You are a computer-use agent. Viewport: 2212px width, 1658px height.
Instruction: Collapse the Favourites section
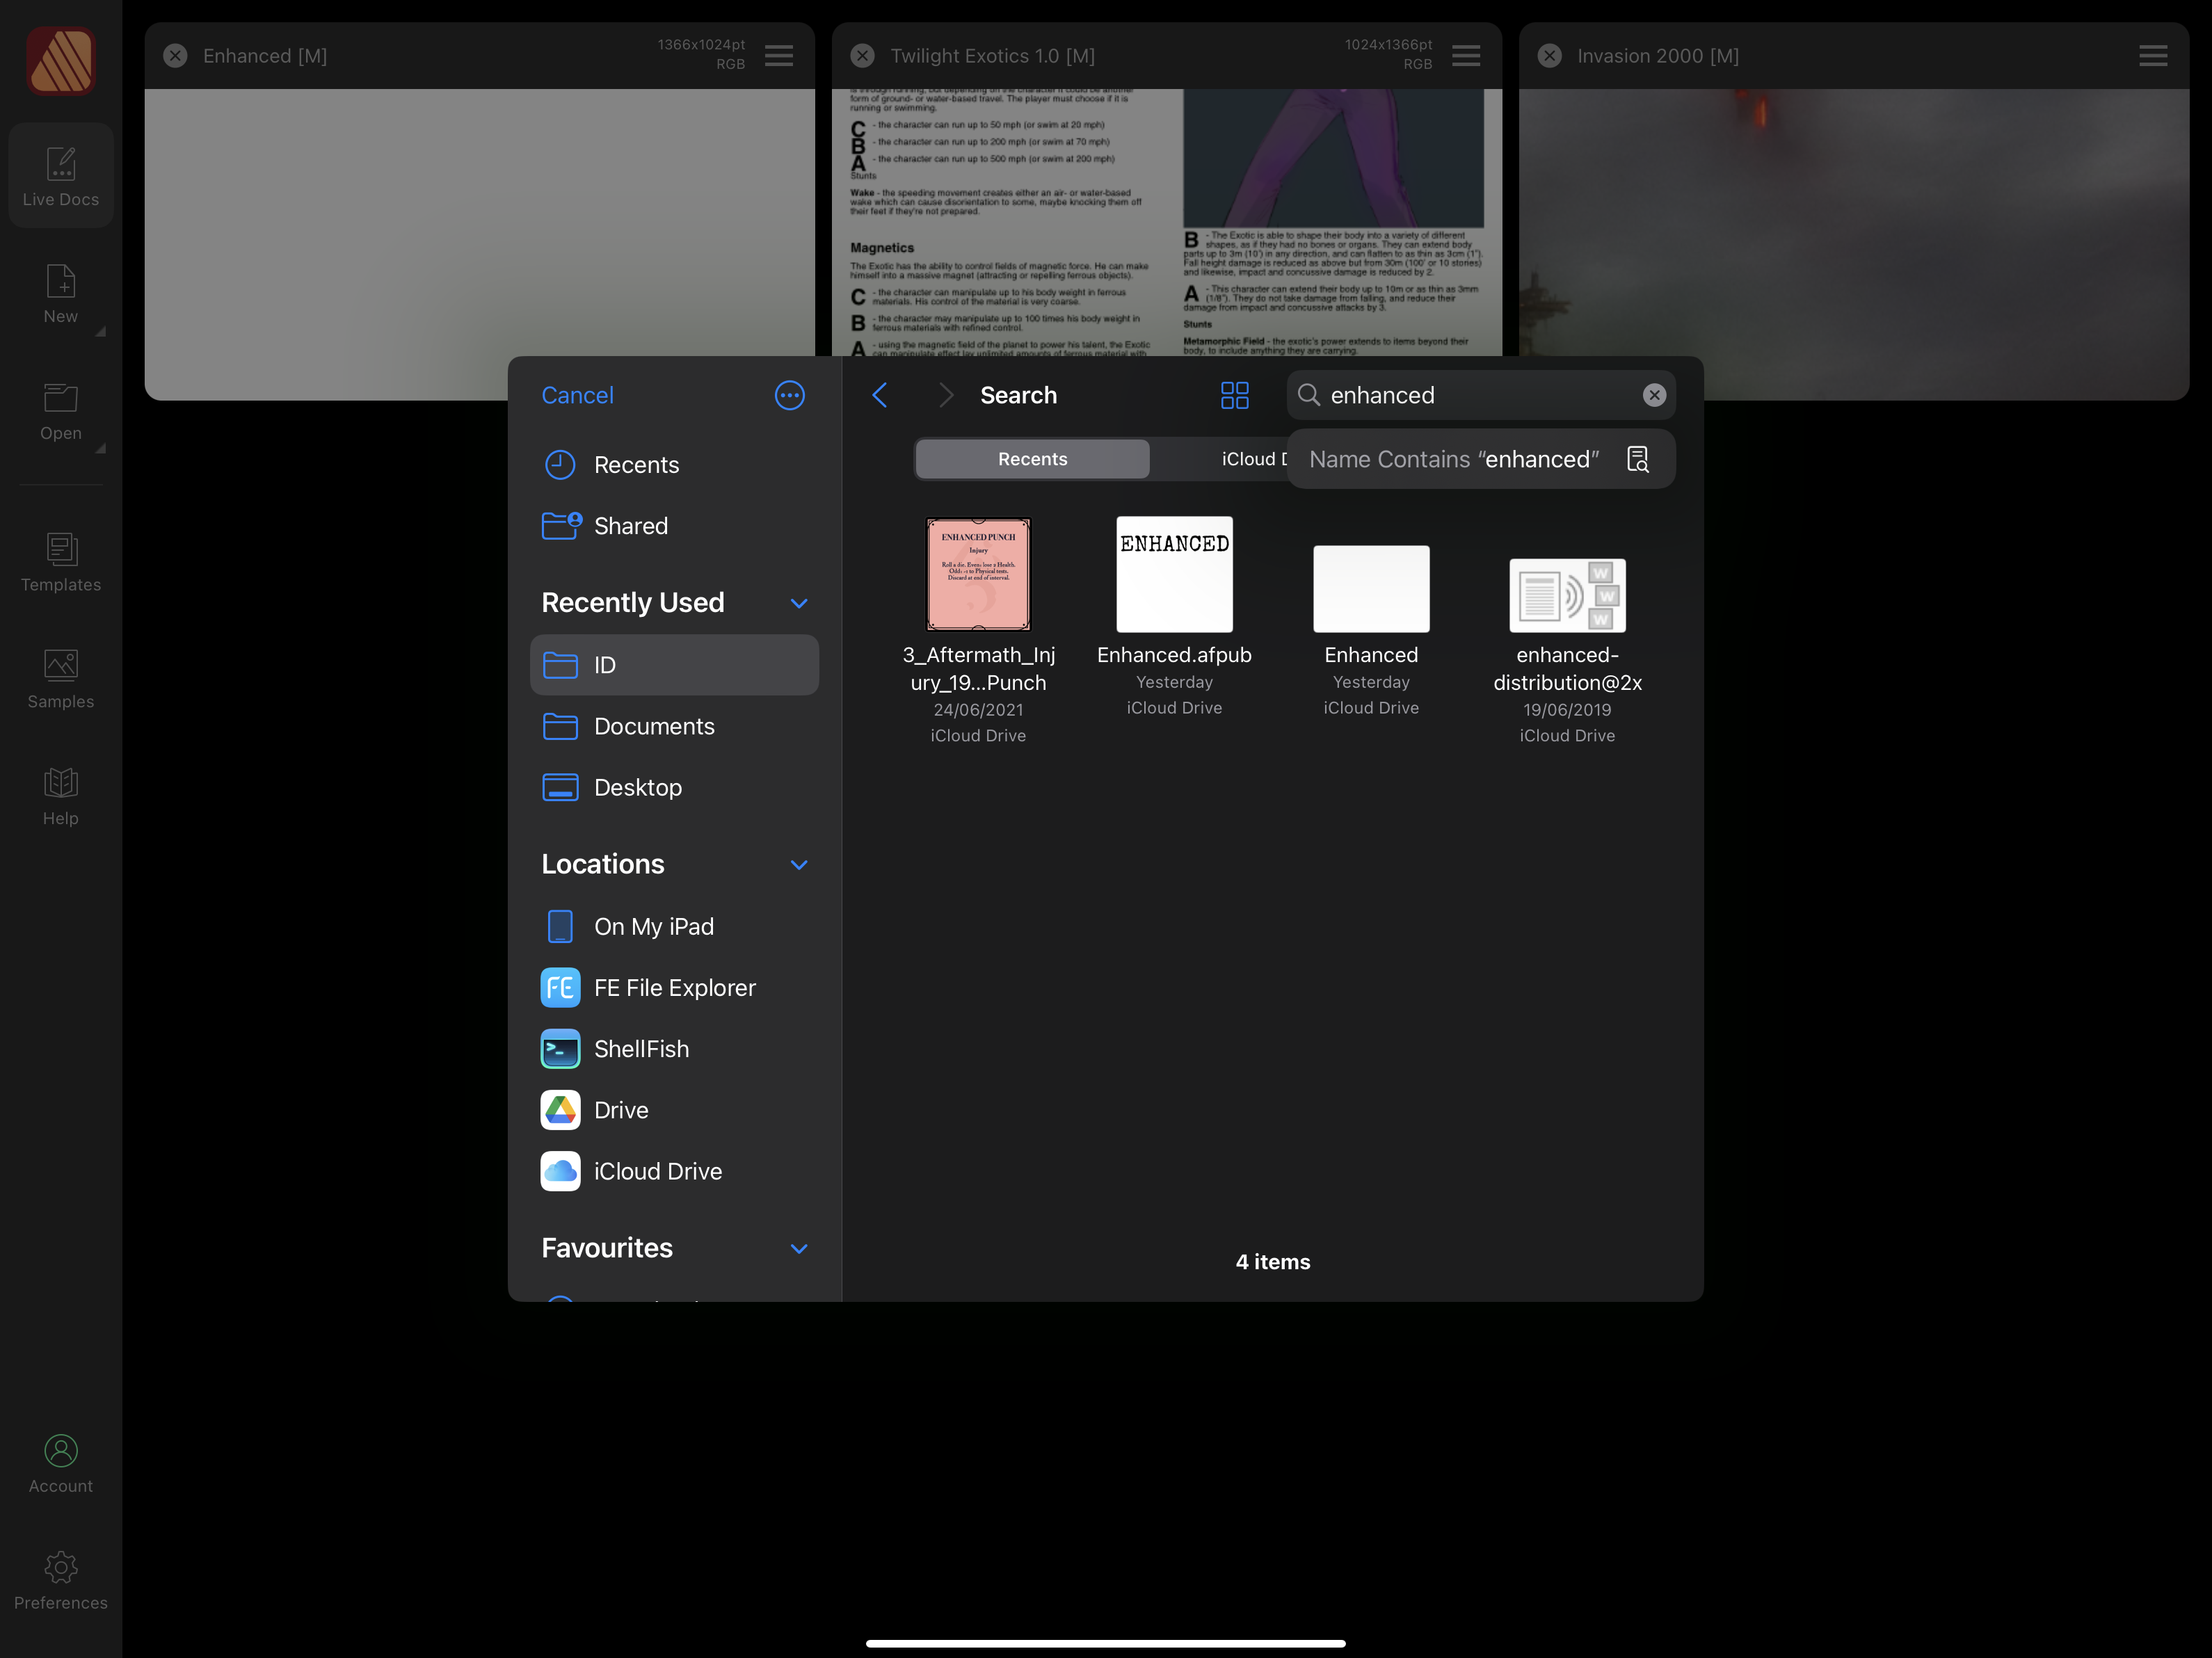pyautogui.click(x=798, y=1248)
